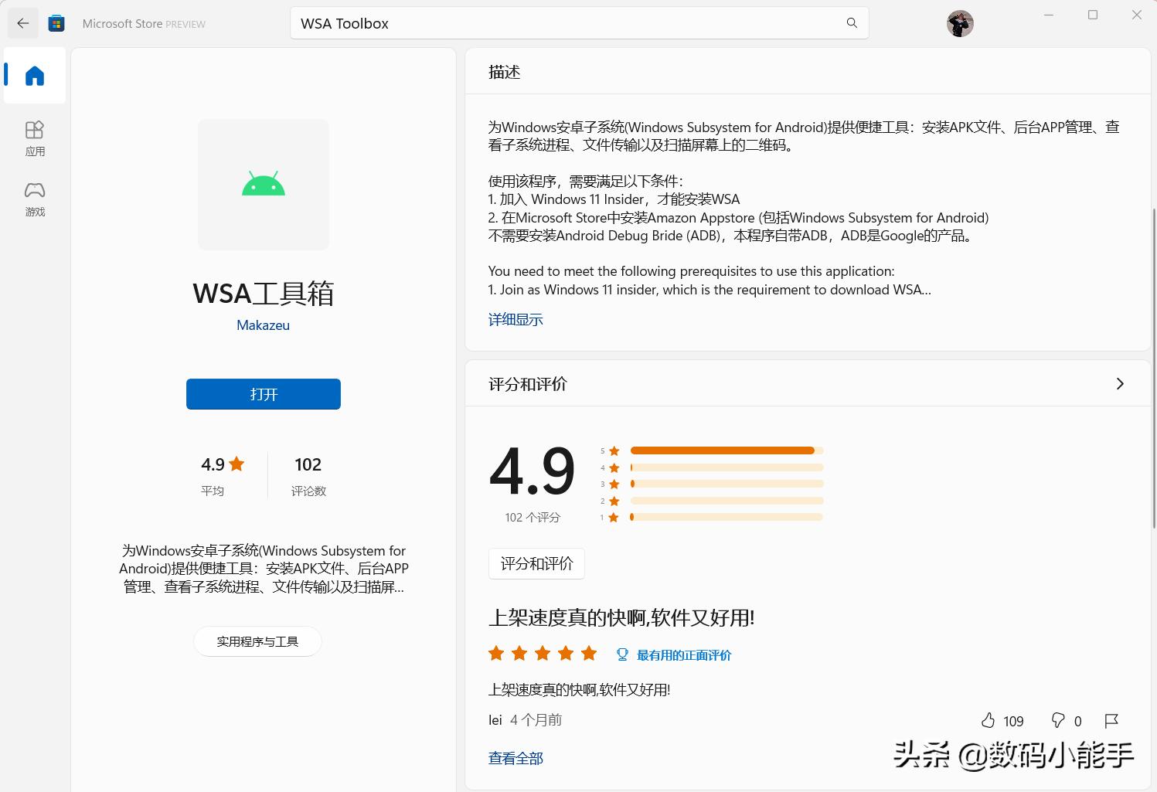Expand the 评分和评价 section chevron
Viewport: 1157px width, 792px height.
(1119, 383)
